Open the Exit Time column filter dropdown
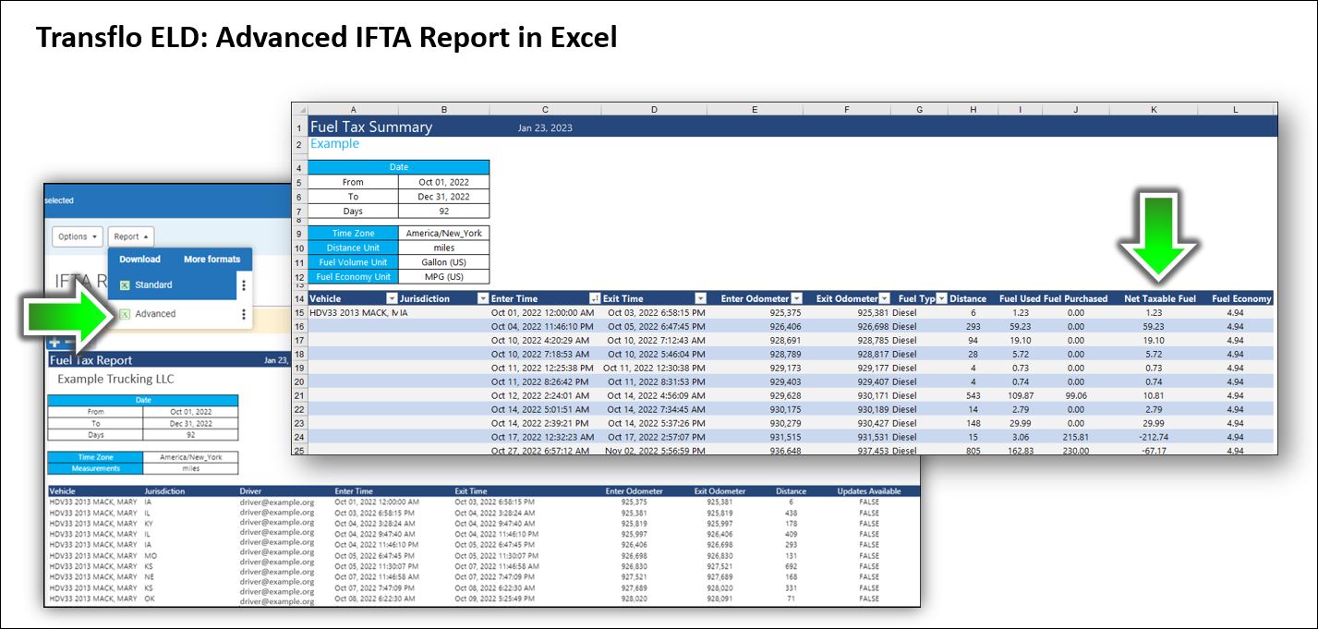 (700, 298)
